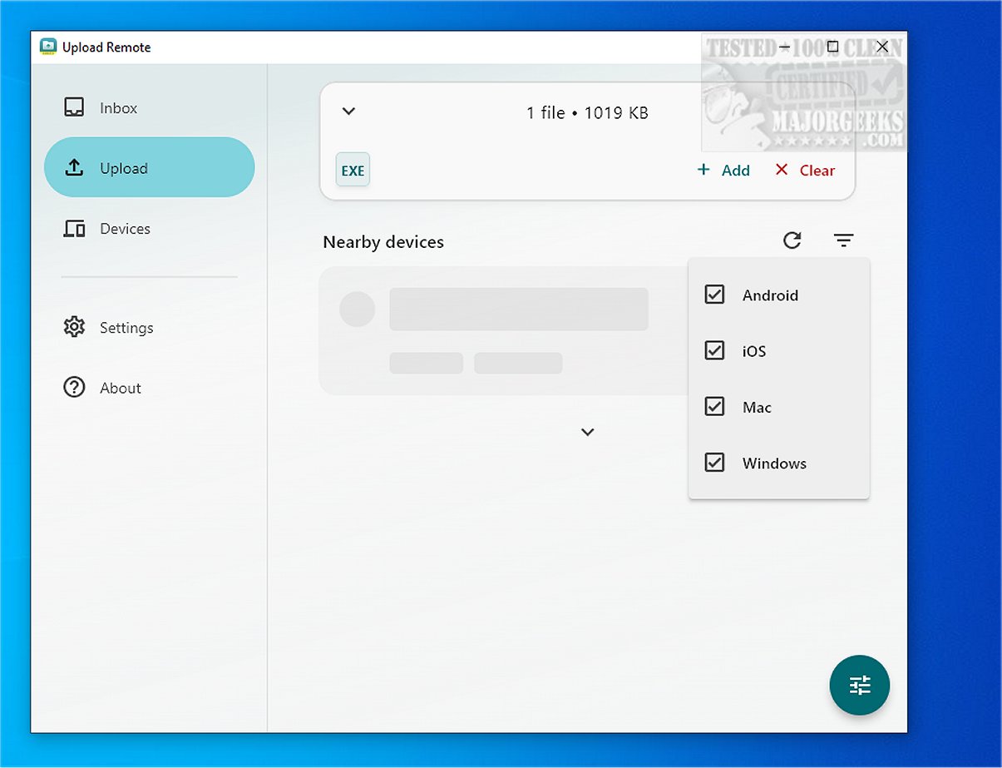Clear the selected files

click(805, 170)
